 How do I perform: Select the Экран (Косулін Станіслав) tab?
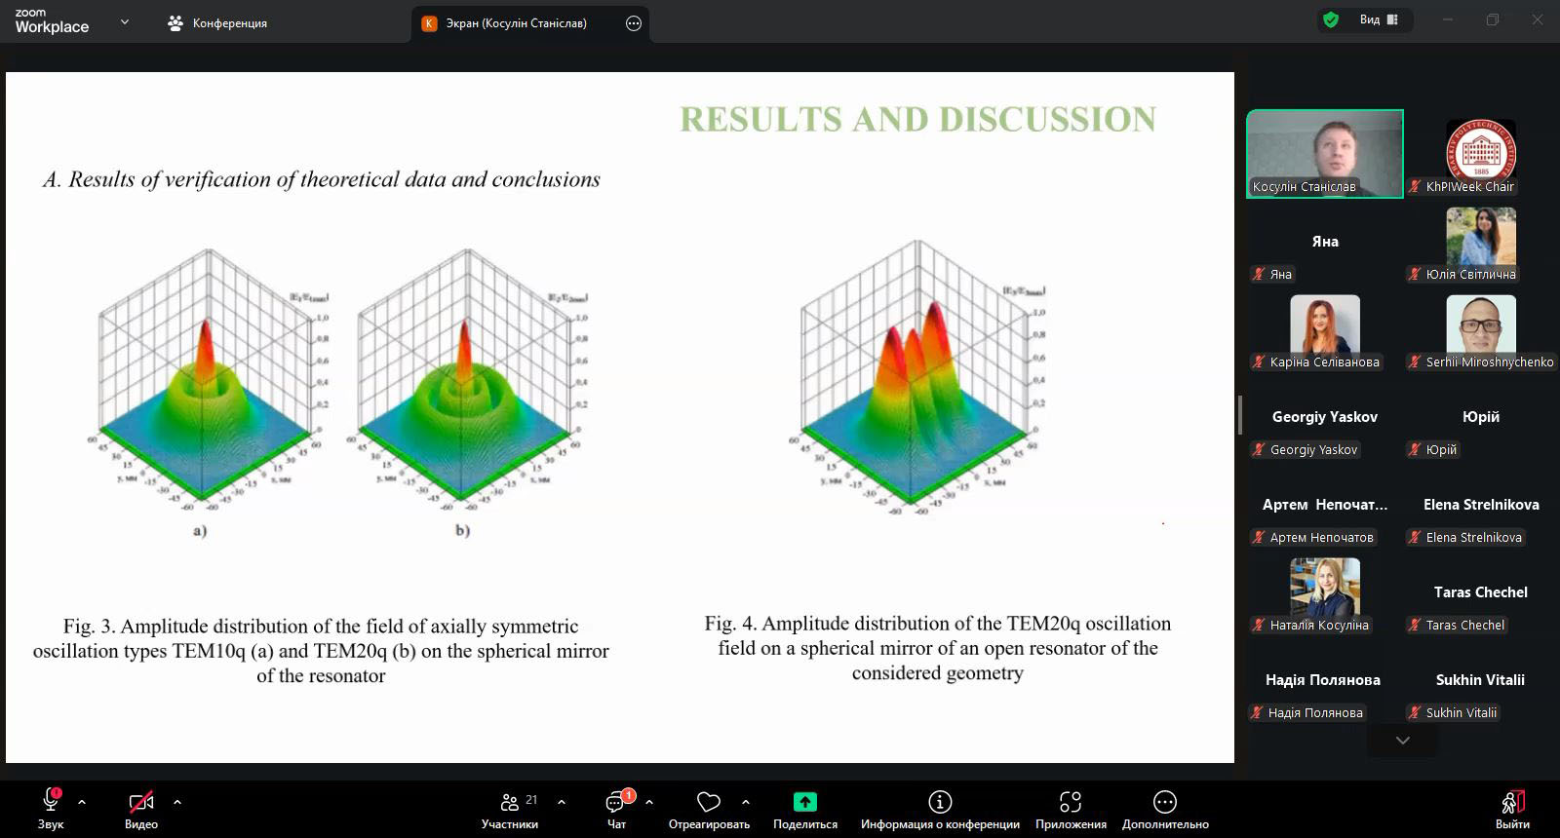(x=517, y=23)
